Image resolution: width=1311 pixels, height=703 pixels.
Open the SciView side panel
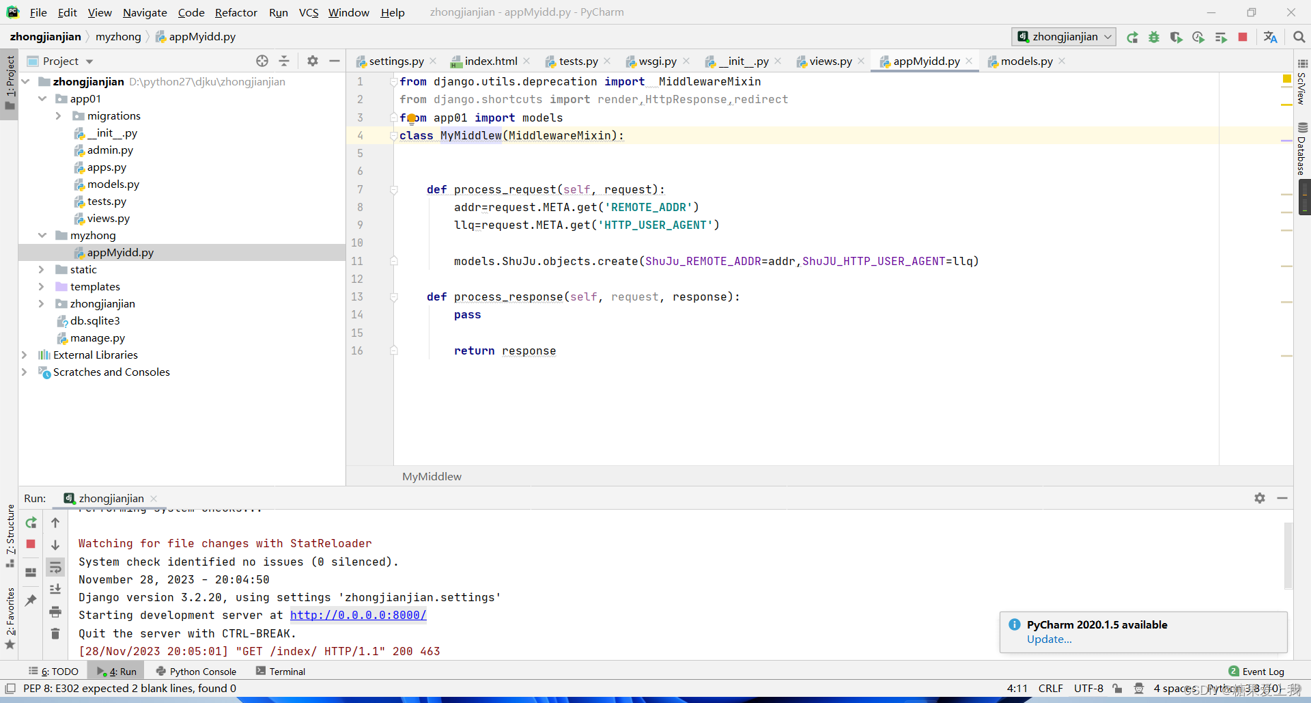click(x=1302, y=82)
